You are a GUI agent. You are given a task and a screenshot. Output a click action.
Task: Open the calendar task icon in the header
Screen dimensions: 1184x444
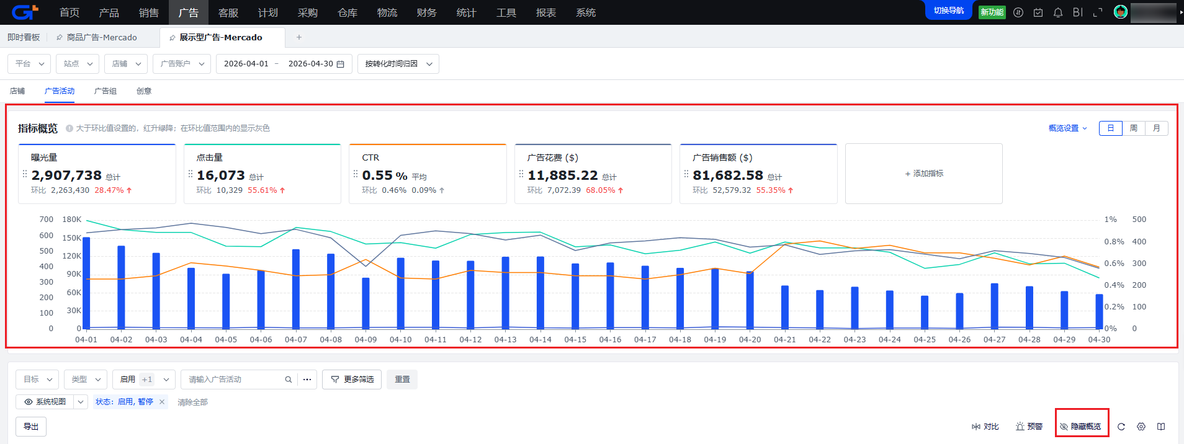1038,12
